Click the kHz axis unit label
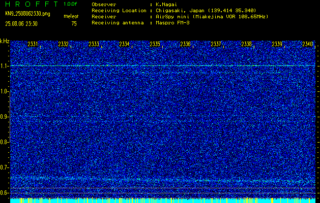 coord(5,41)
